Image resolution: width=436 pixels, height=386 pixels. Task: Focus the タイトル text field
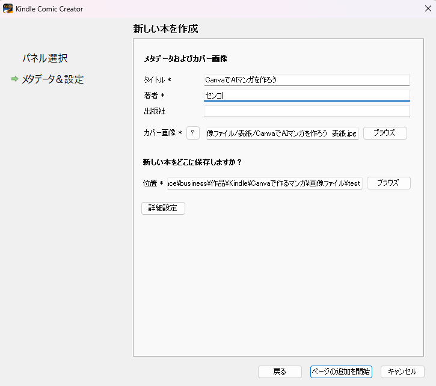(307, 80)
